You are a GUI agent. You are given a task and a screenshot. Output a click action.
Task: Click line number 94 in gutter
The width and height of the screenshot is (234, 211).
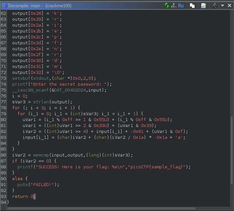[3, 202]
